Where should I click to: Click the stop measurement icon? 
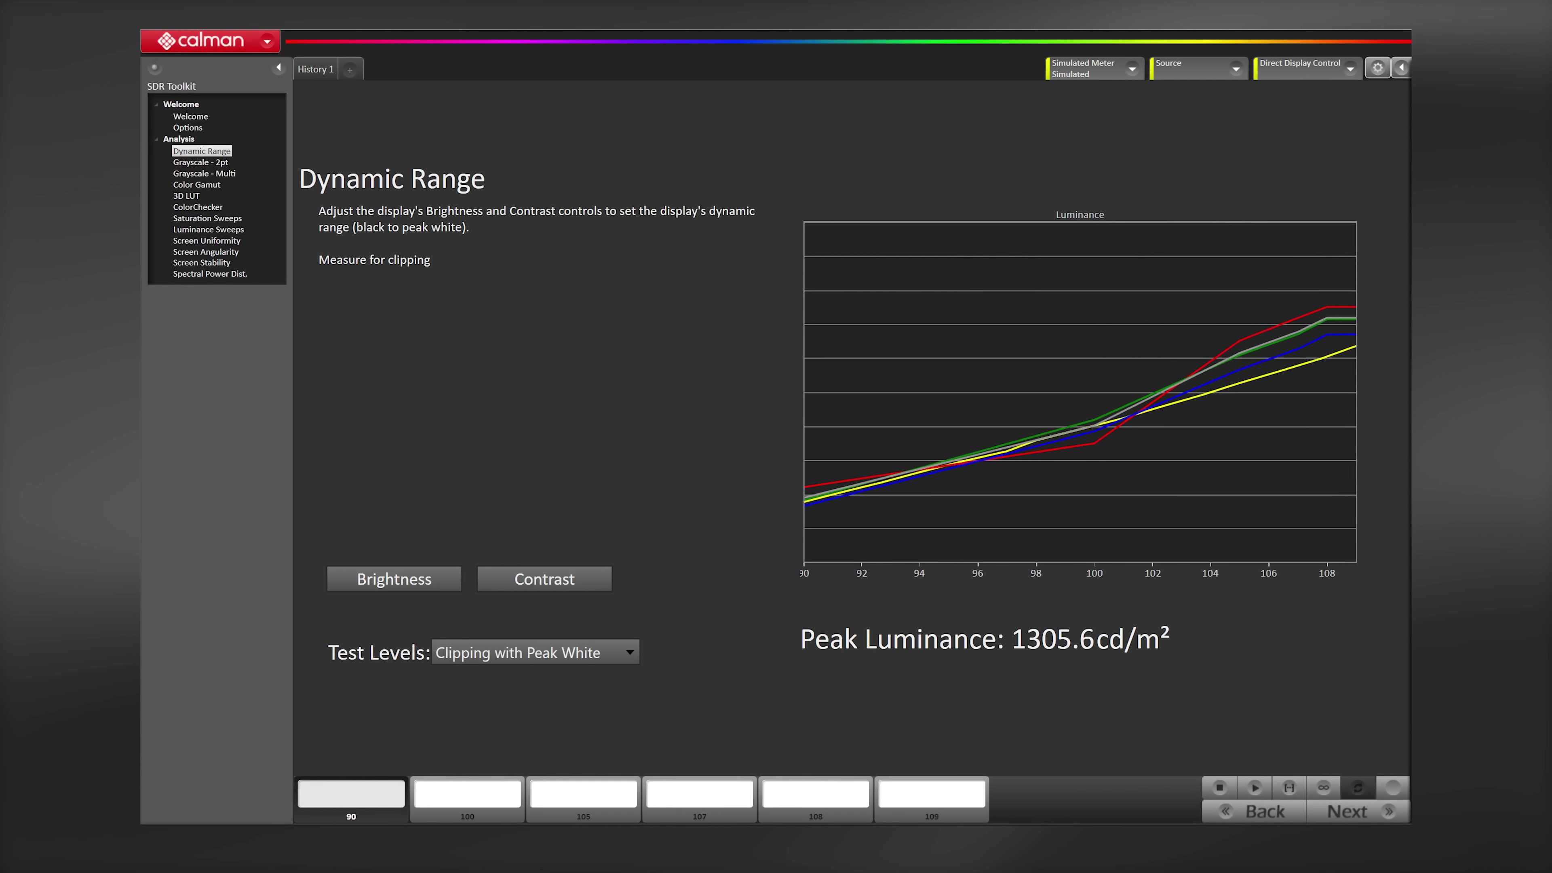(1219, 787)
